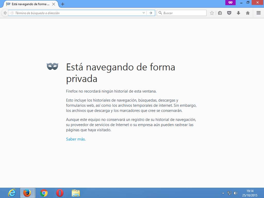This screenshot has height=198, width=264.
Task: Open Internet Explorer from taskbar
Action: click(x=12, y=193)
